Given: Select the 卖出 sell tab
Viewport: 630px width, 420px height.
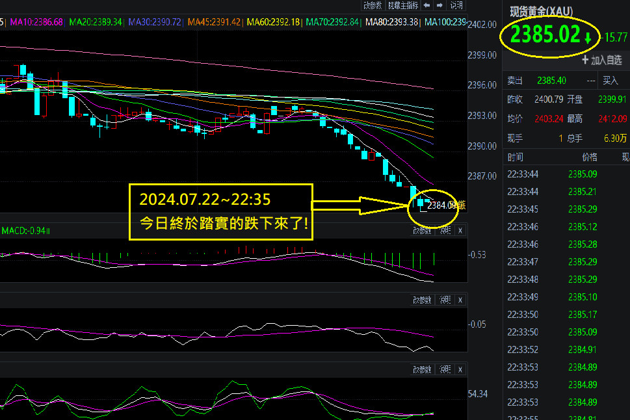Looking at the screenshot, I should tap(515, 81).
